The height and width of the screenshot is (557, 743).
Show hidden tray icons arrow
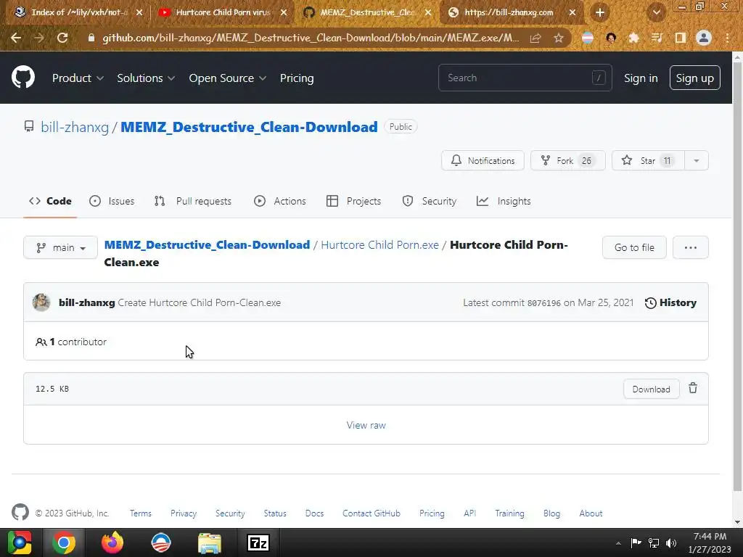[x=618, y=543]
